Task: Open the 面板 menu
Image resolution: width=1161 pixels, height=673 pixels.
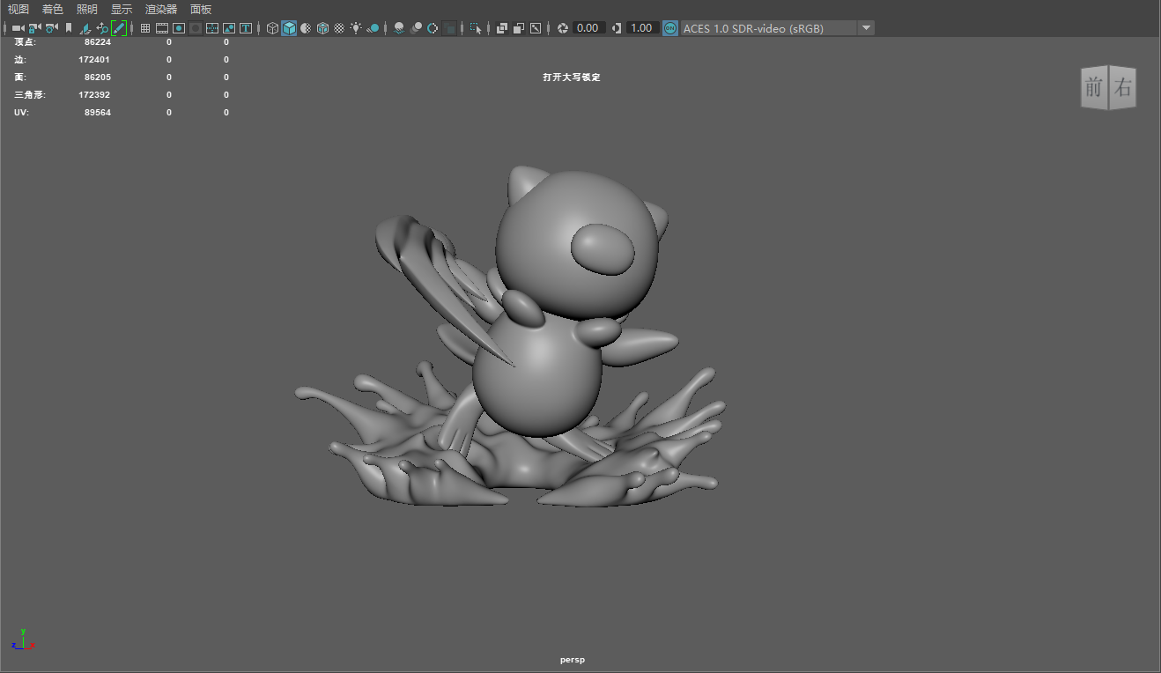Action: 201,9
